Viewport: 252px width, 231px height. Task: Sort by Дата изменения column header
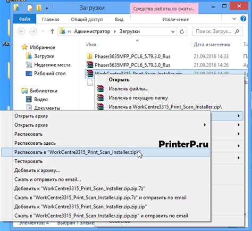(212, 44)
